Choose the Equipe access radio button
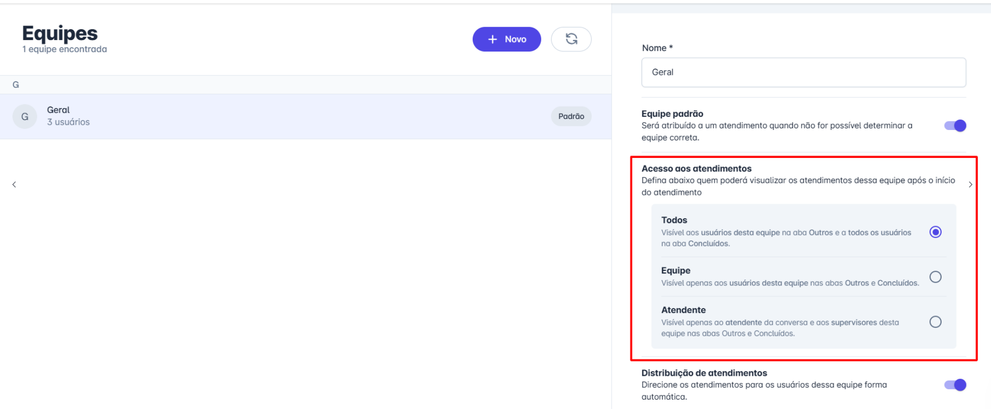This screenshot has width=991, height=409. (935, 277)
